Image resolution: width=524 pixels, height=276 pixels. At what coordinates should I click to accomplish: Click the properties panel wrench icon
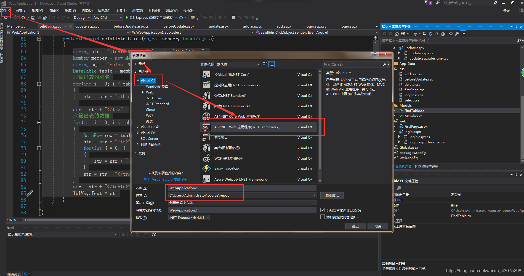[398, 188]
